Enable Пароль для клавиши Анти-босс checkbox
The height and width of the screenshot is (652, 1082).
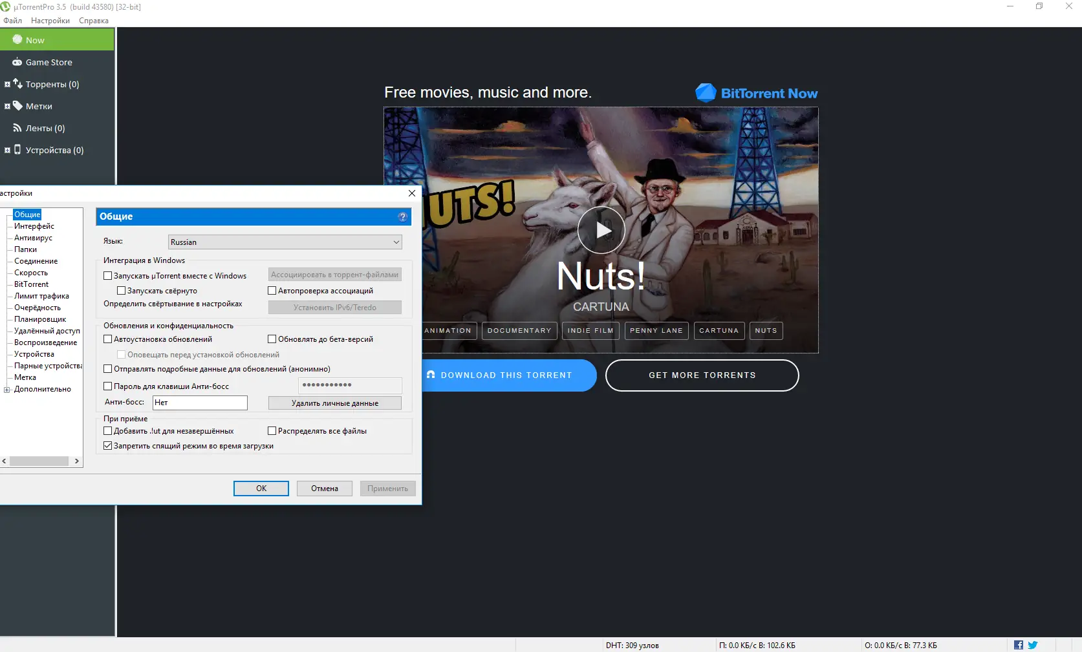pos(108,386)
